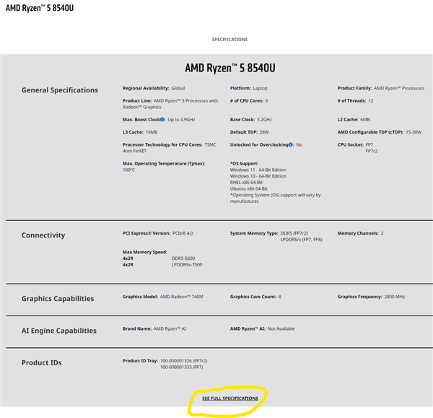Screen dimensions: 433x418
Task: Click the Graphics Model AMD Radeon 740M text
Action: click(177, 297)
